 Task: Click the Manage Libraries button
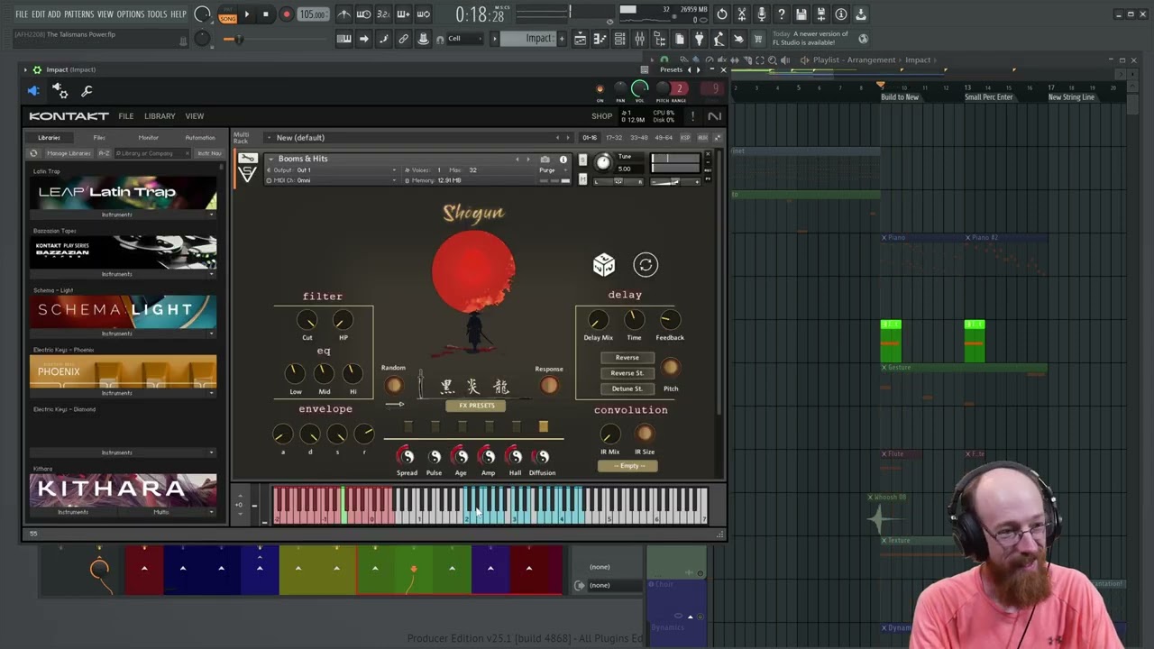(69, 153)
